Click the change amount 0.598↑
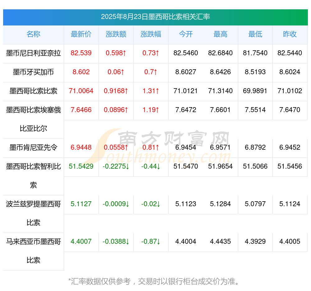311x291 pixels. tap(116, 53)
